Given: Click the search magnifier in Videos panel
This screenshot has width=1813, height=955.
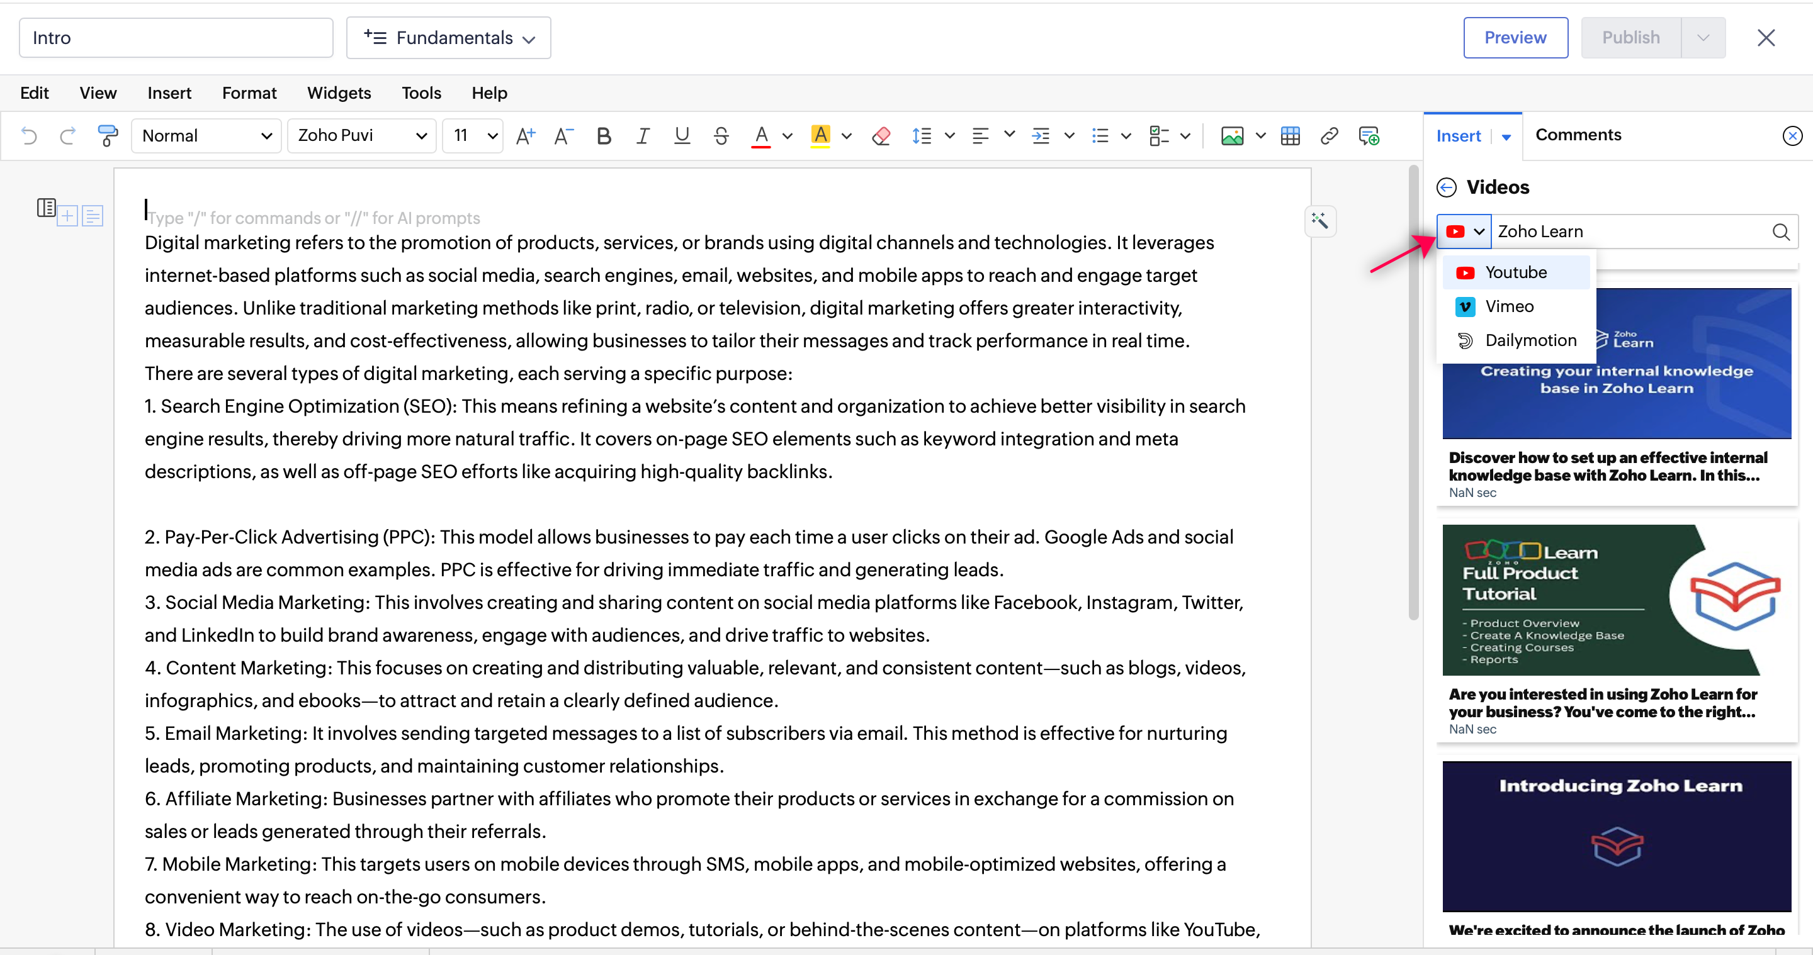Looking at the screenshot, I should pos(1781,232).
